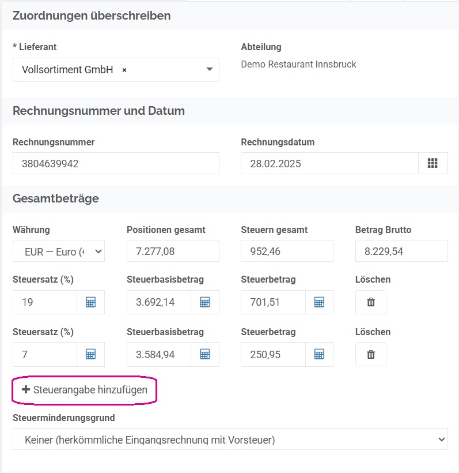The image size is (459, 473).
Task: Edit the Rechnungsnummer field 3804639942
Action: (116, 163)
